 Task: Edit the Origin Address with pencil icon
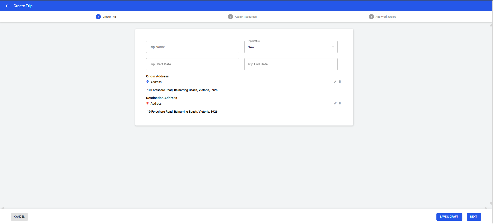[x=335, y=82]
